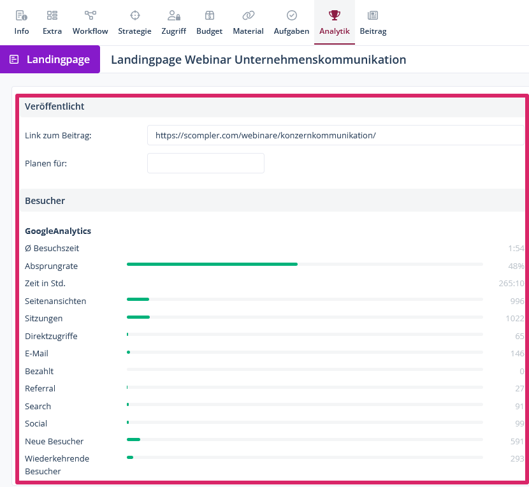Switch to the Analytik tab

(x=334, y=22)
